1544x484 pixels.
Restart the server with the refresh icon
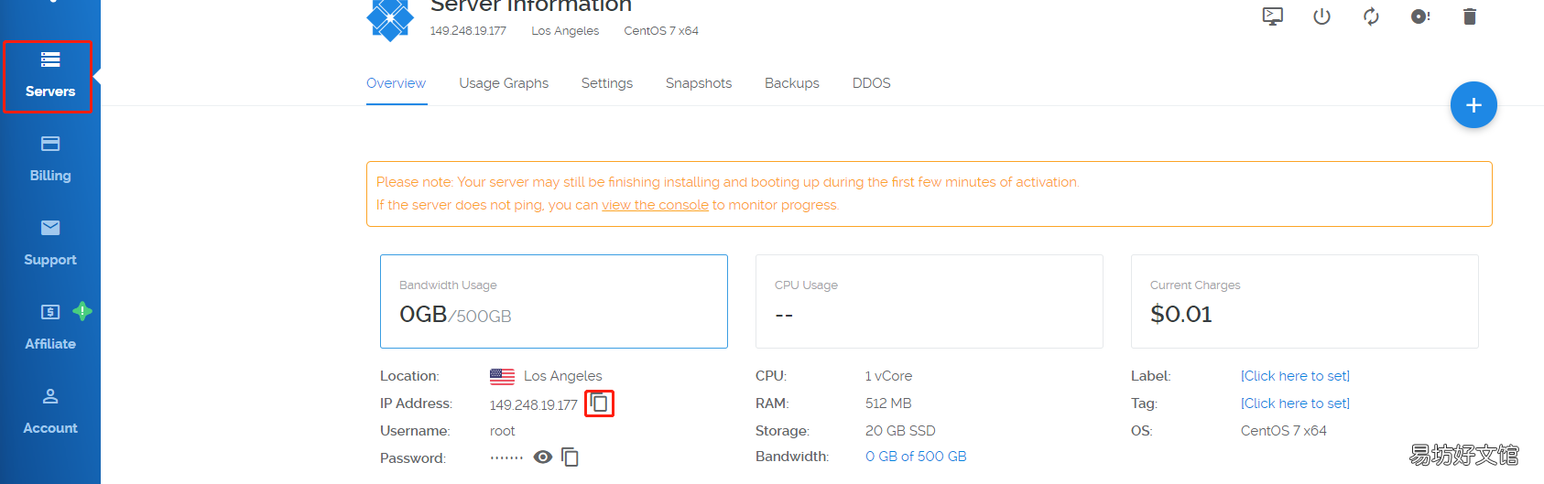[1371, 16]
